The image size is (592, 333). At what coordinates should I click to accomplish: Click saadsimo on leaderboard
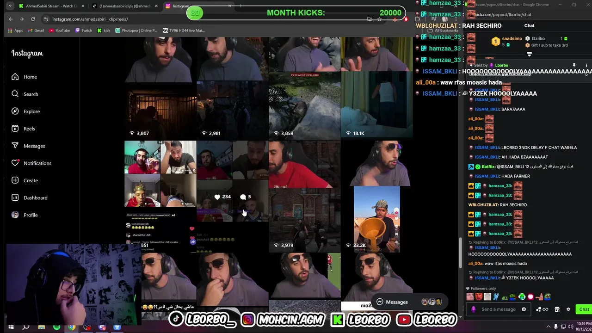click(x=512, y=39)
